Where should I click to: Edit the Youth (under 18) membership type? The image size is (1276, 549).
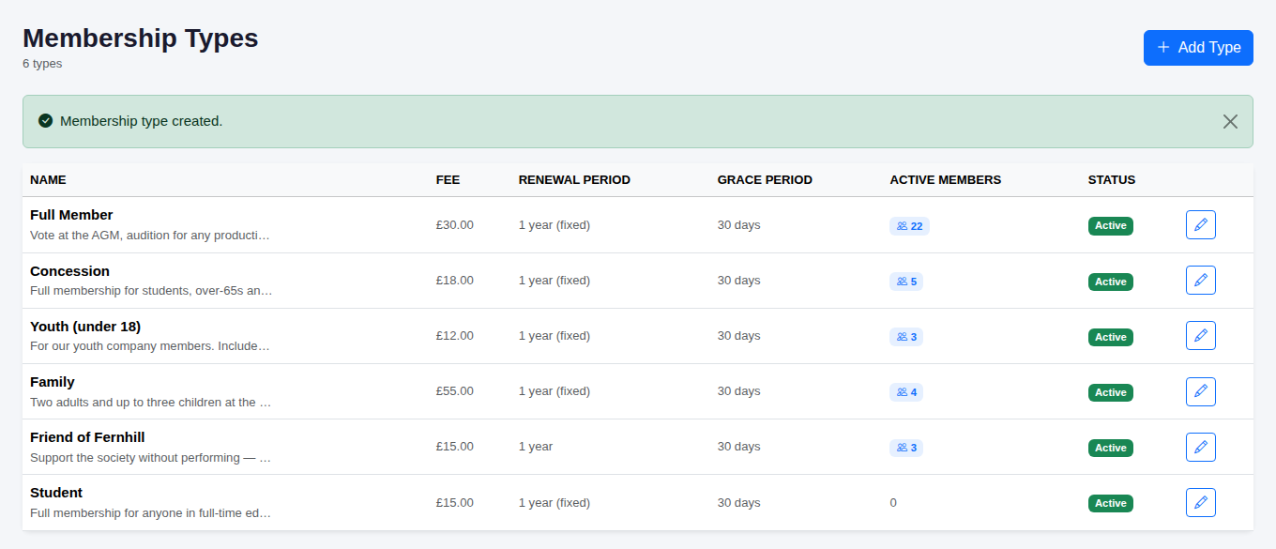1200,336
